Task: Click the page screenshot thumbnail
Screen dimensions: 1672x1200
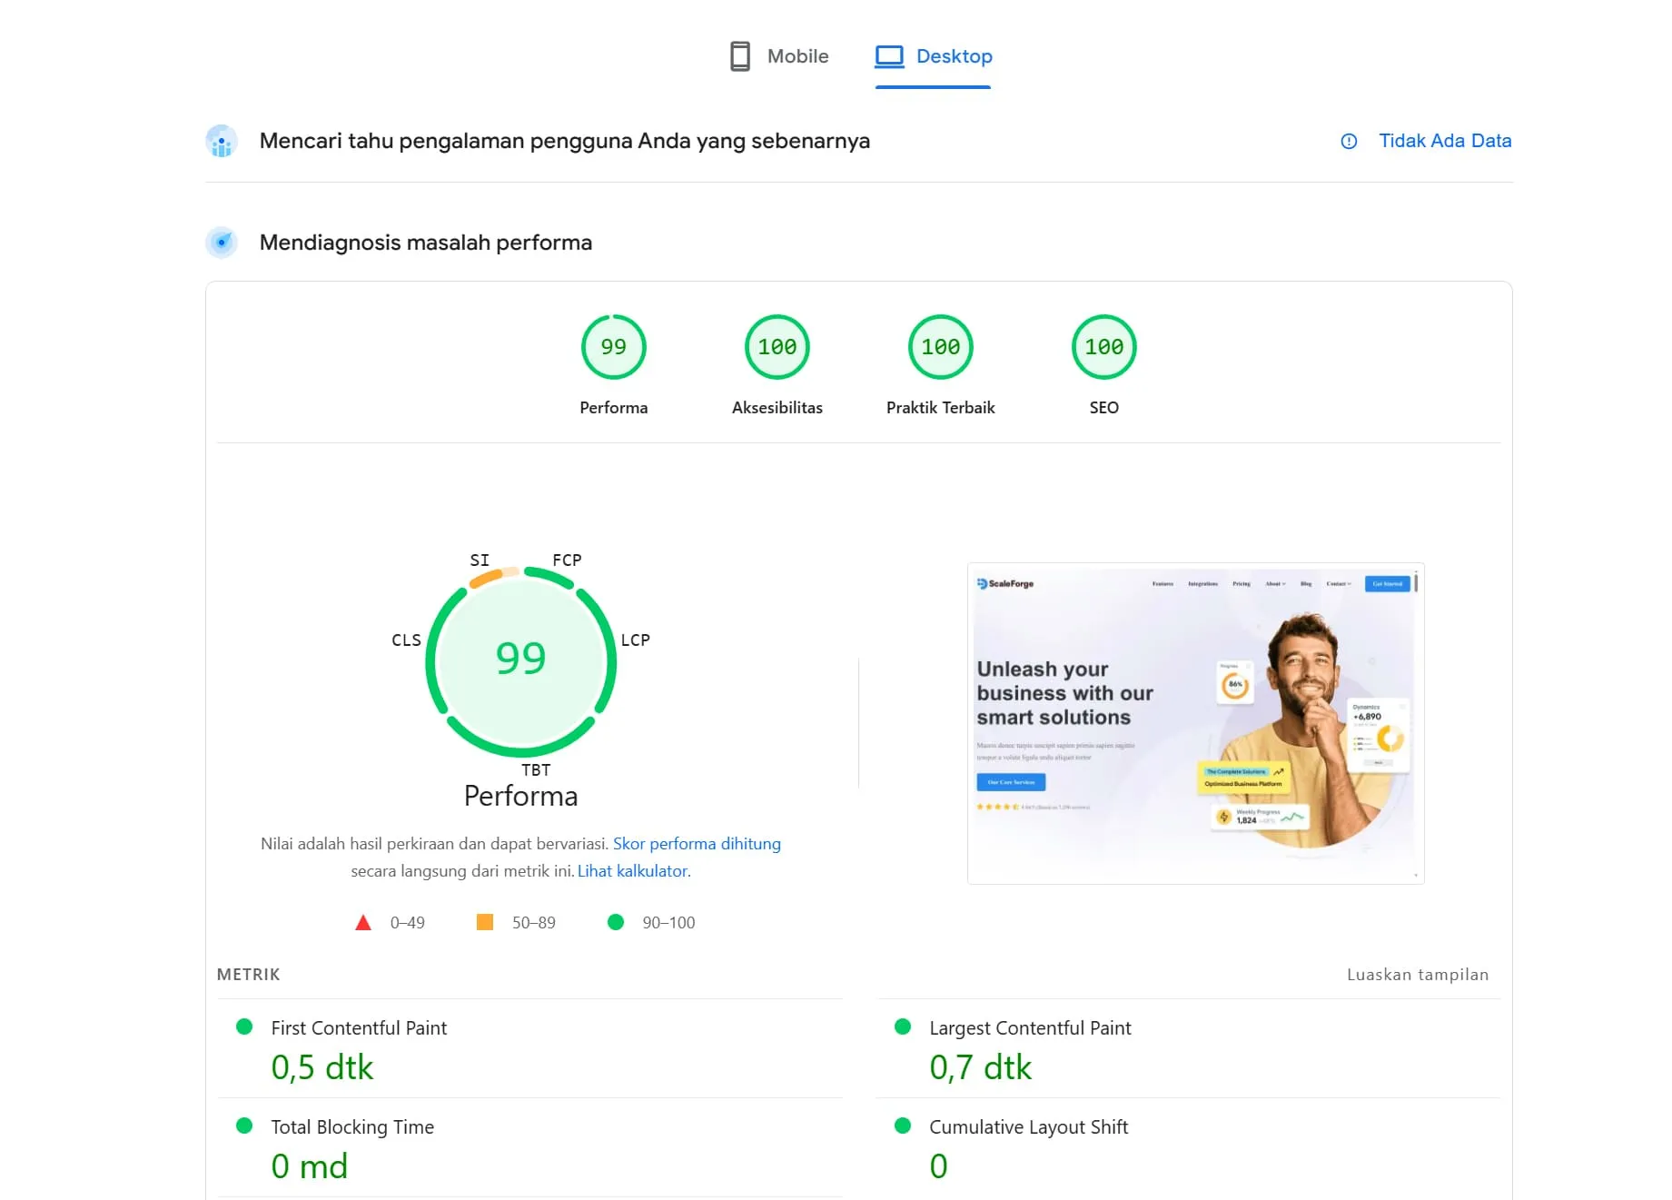Action: click(x=1195, y=723)
